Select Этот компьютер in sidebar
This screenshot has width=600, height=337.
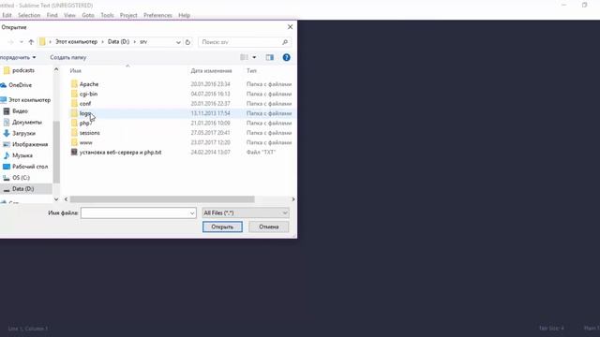click(x=29, y=100)
